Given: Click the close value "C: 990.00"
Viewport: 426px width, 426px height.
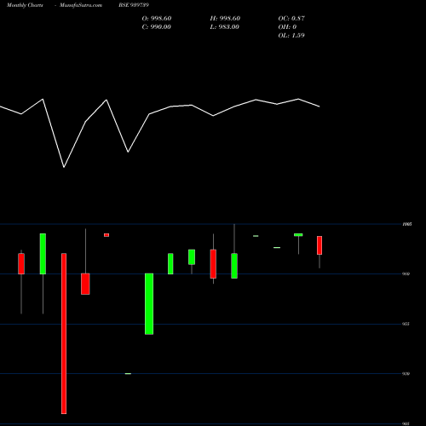Looking at the screenshot, I should [x=157, y=27].
